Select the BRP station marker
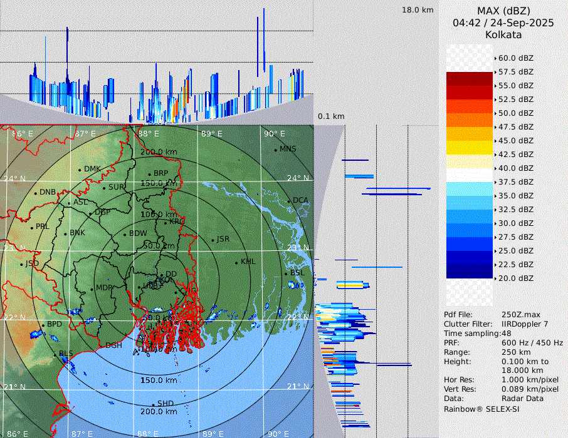This screenshot has height=438, width=568. 149,174
